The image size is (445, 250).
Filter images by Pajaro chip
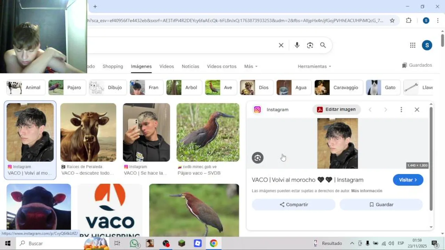[x=67, y=87]
